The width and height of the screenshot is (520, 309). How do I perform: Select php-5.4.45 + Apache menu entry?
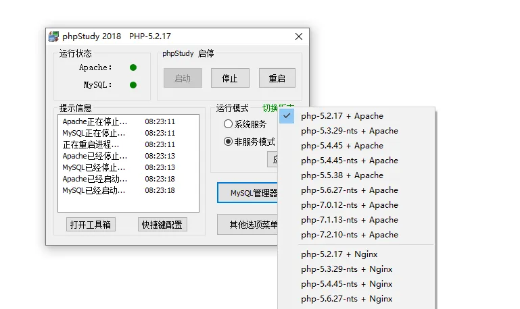356,146
